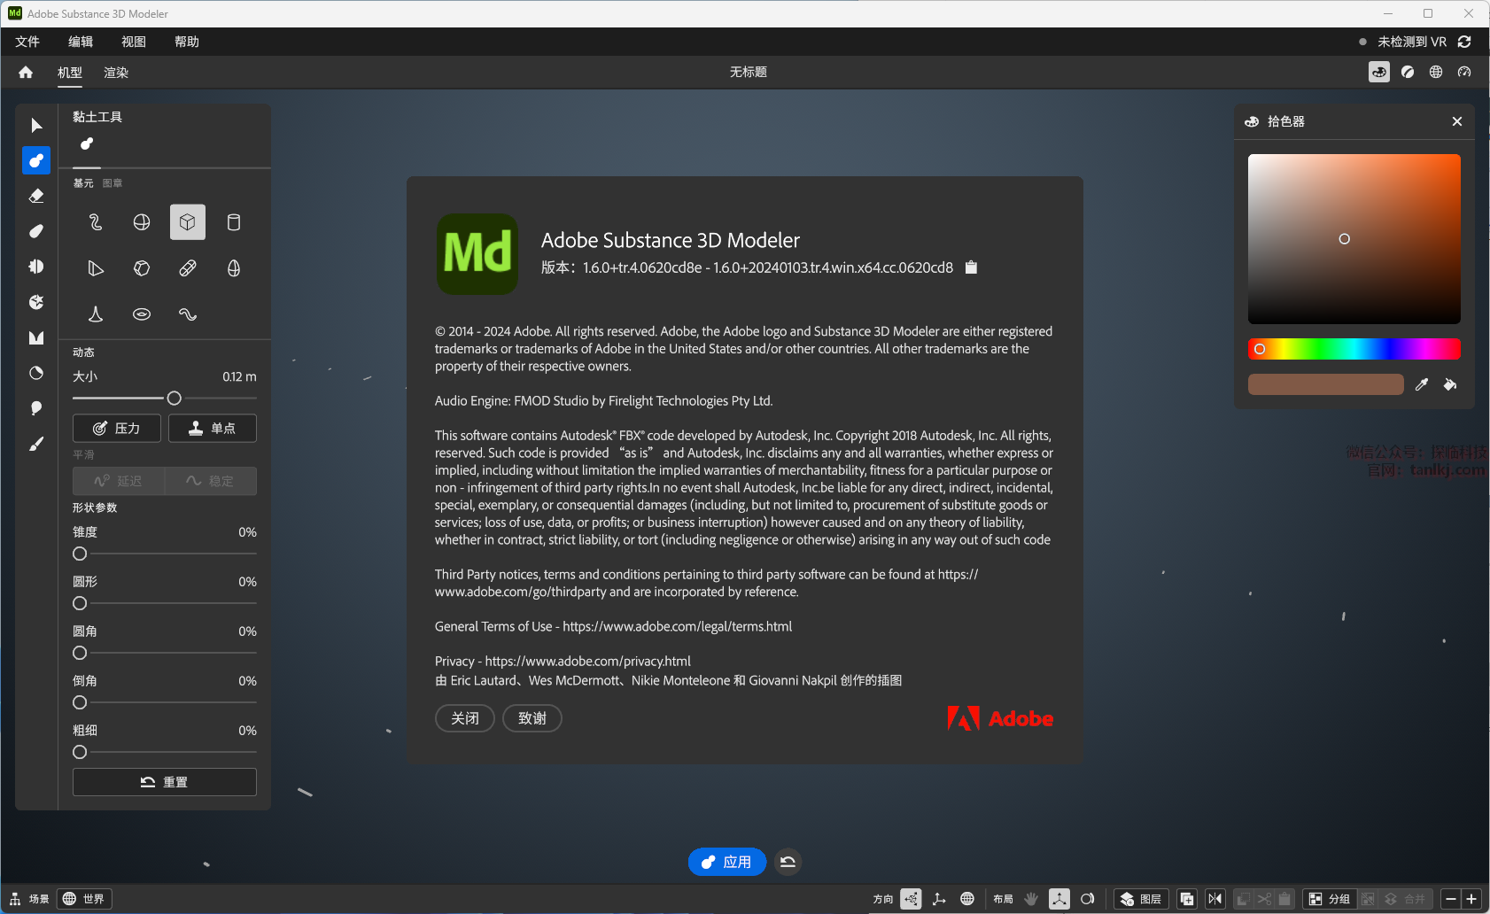Open the 世界 world scope selector
The height and width of the screenshot is (914, 1490).
coord(84,899)
